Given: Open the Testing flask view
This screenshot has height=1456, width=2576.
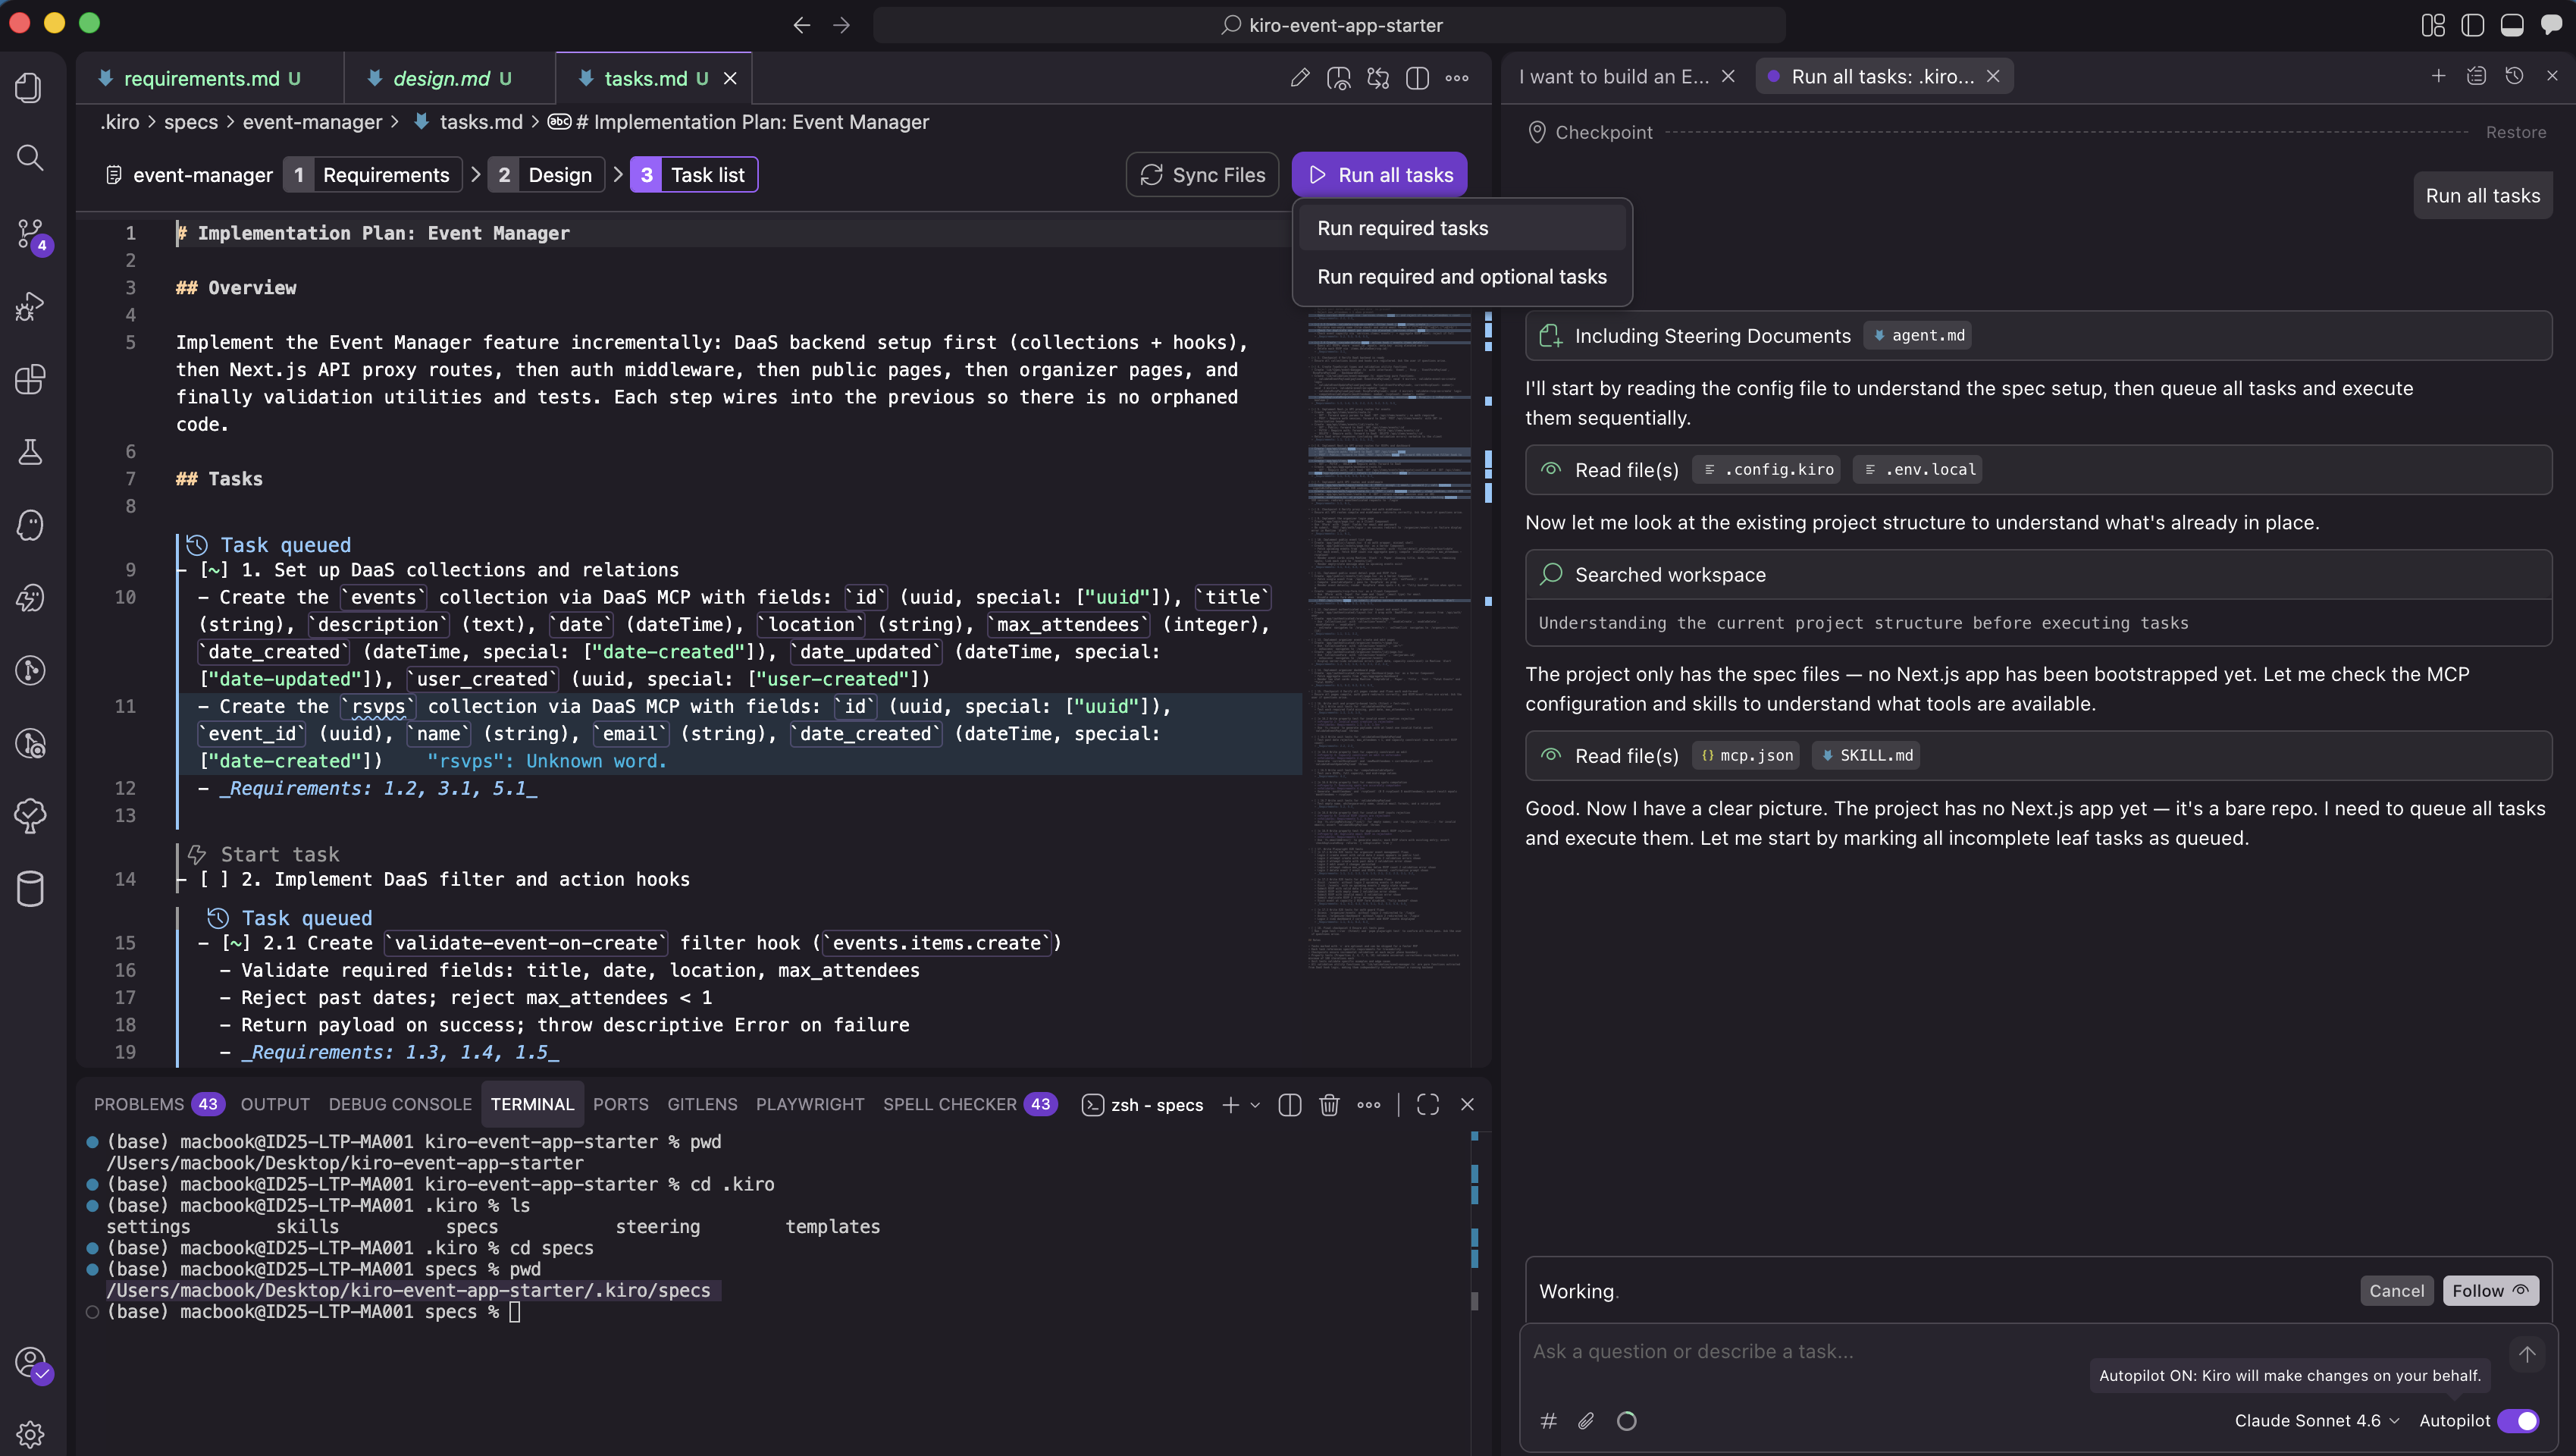Looking at the screenshot, I should [x=30, y=452].
